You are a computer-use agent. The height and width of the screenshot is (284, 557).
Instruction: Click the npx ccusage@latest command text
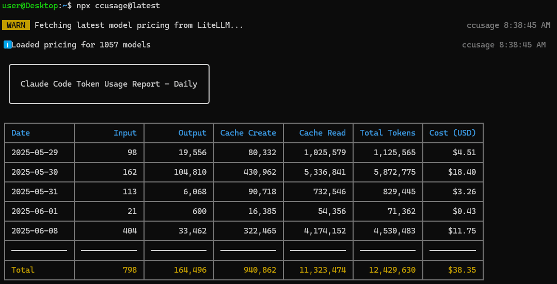click(x=118, y=6)
